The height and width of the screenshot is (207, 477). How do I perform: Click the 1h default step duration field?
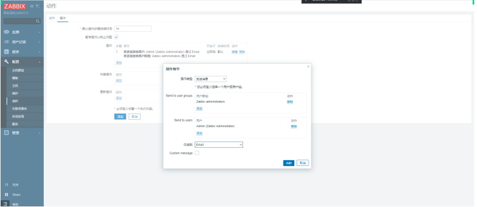tap(133, 29)
